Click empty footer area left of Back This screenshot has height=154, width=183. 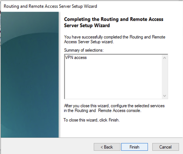[47, 146]
